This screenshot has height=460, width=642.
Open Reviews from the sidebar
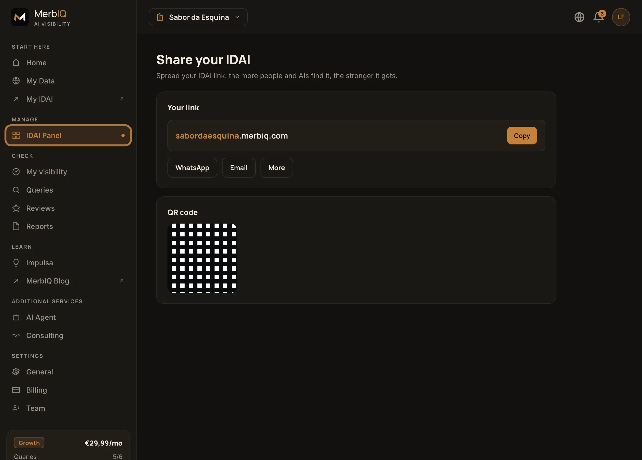point(68,208)
